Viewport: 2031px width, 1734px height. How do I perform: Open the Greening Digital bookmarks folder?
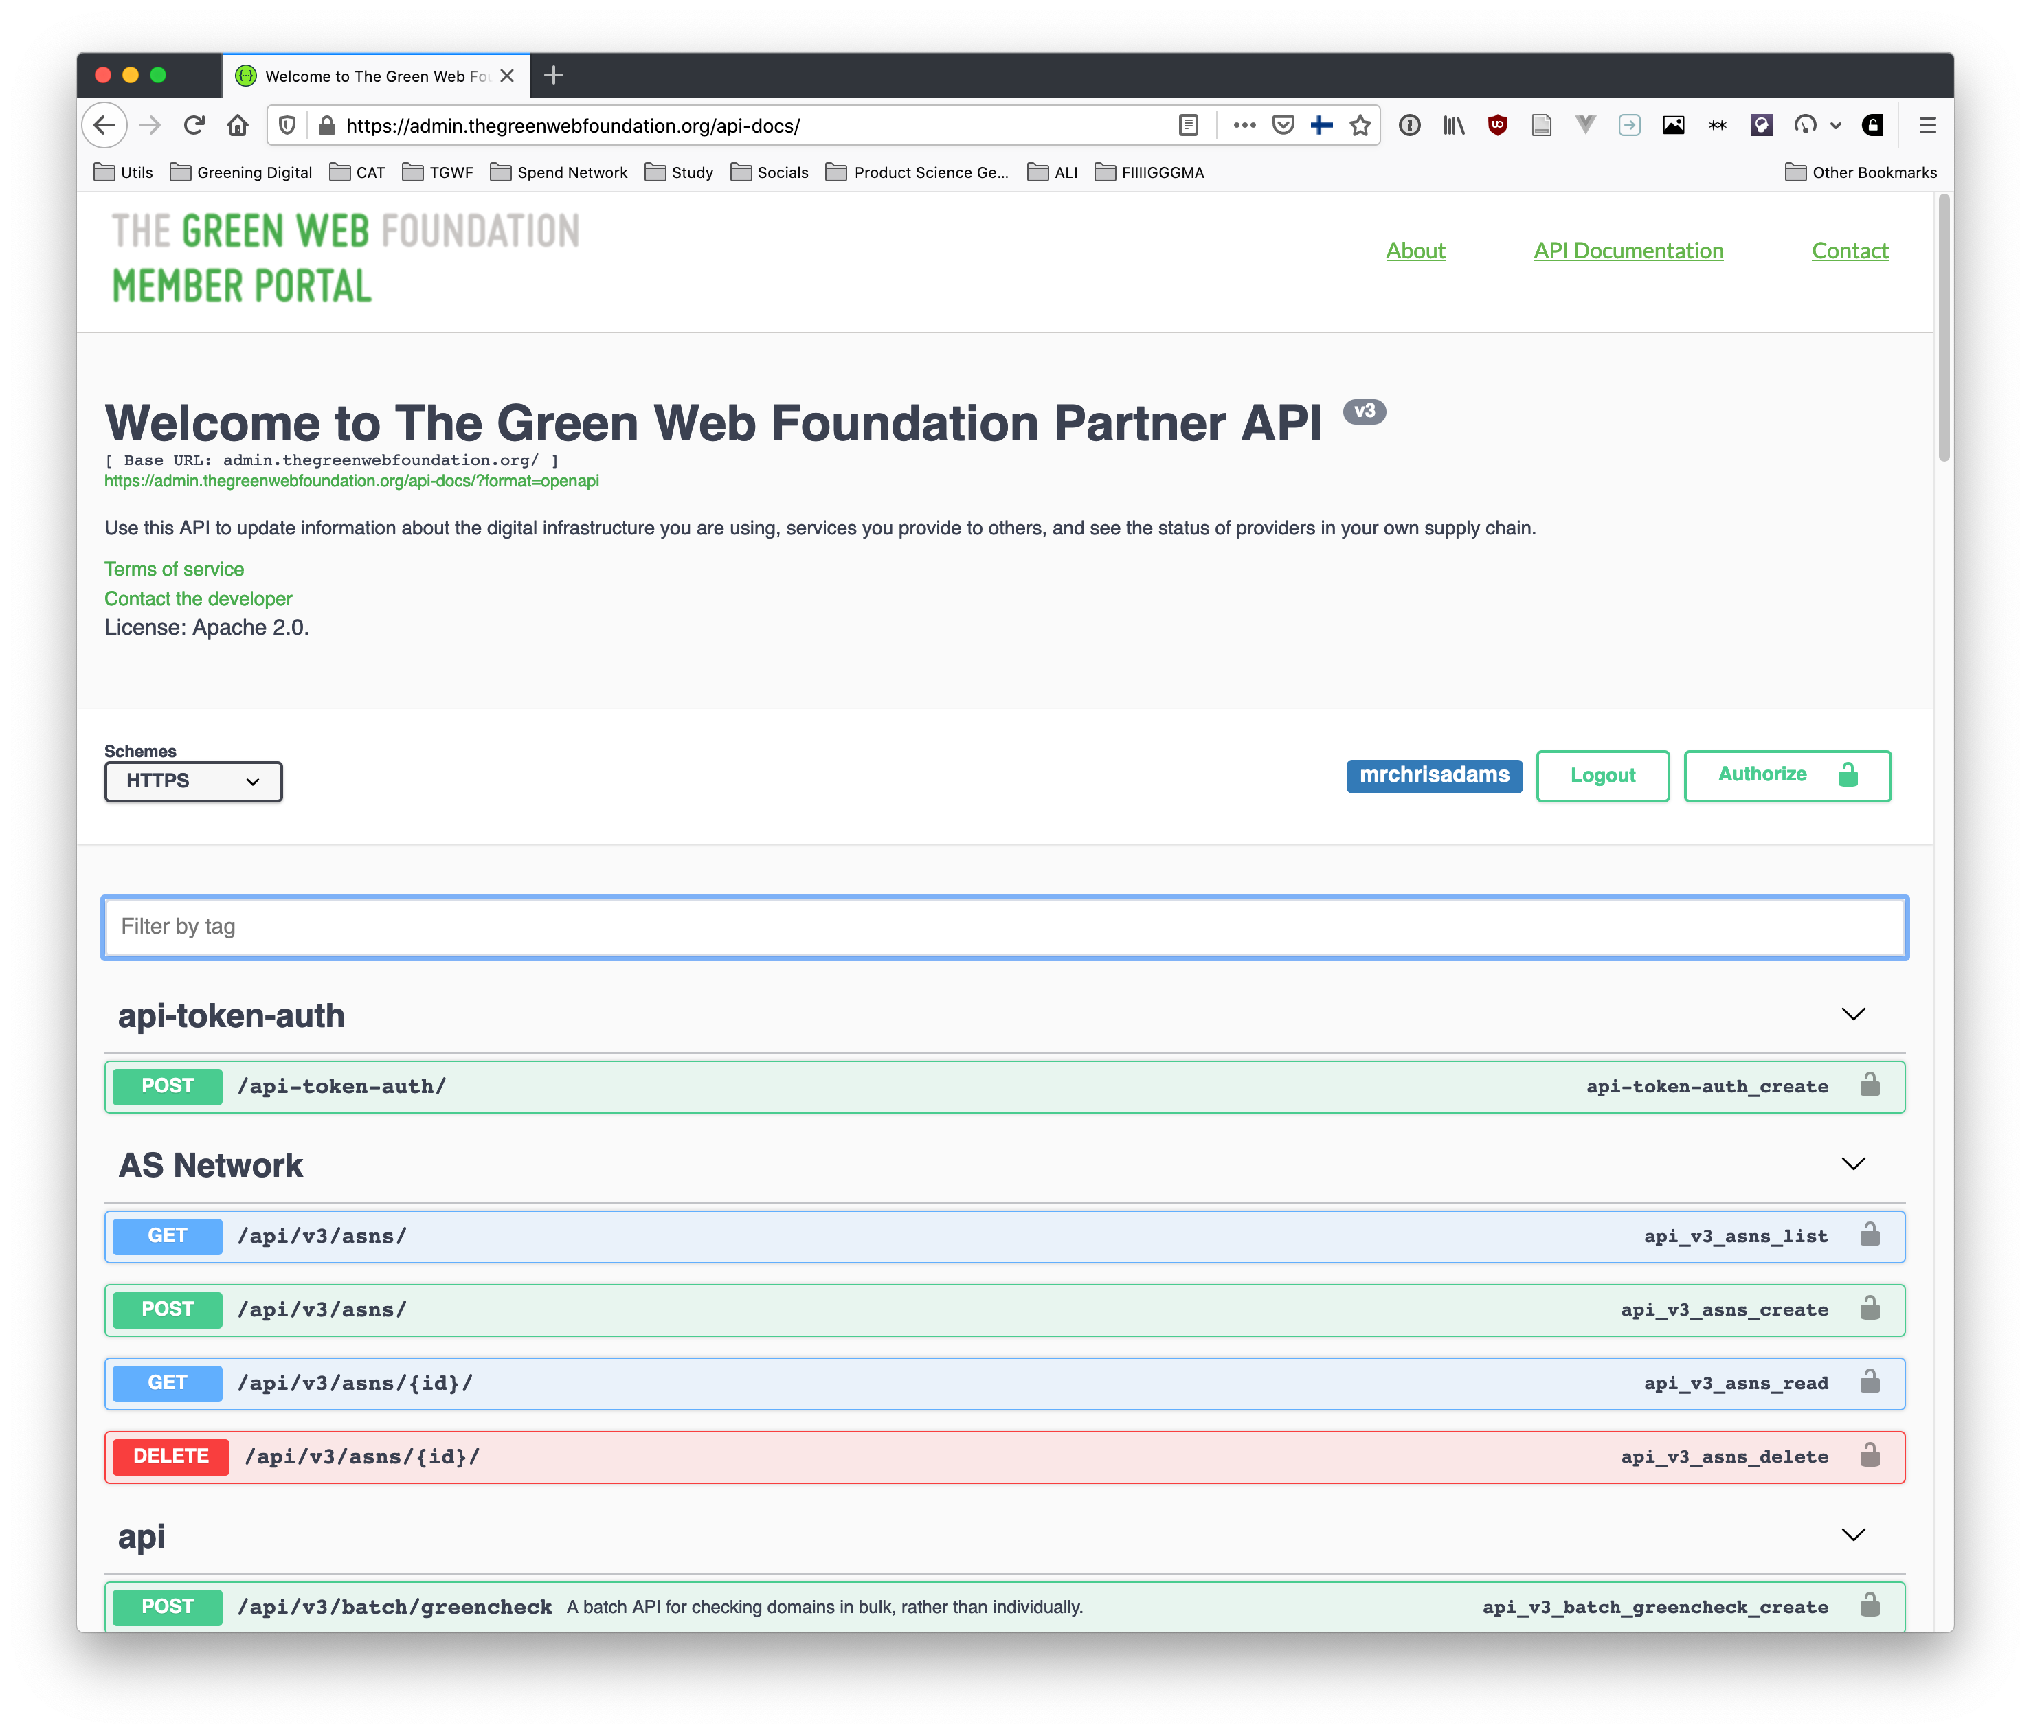click(x=241, y=172)
